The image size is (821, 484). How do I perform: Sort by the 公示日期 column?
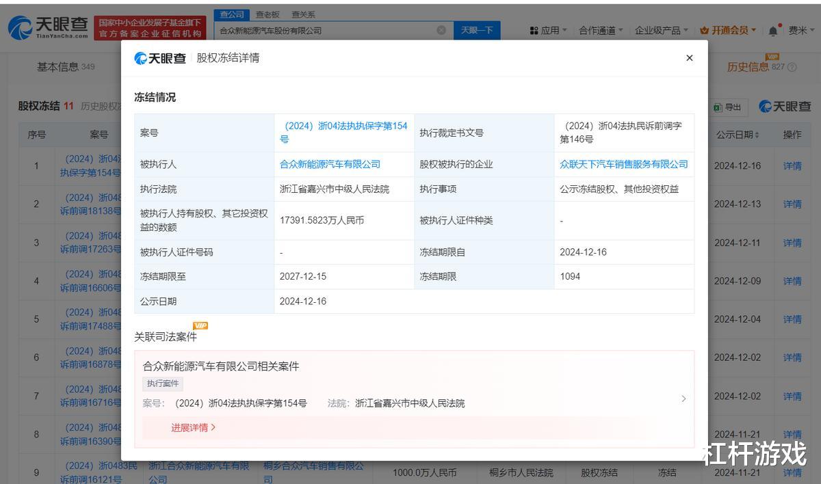738,135
